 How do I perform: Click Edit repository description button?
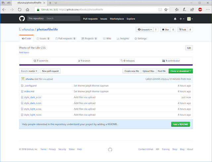click(x=189, y=48)
